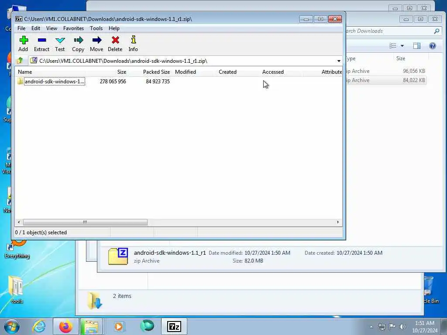Click the Extract toolbar icon
This screenshot has height=335, width=447.
click(x=41, y=44)
